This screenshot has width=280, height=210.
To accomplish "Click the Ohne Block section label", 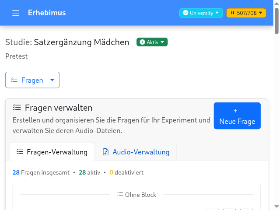I will coord(140,195).
